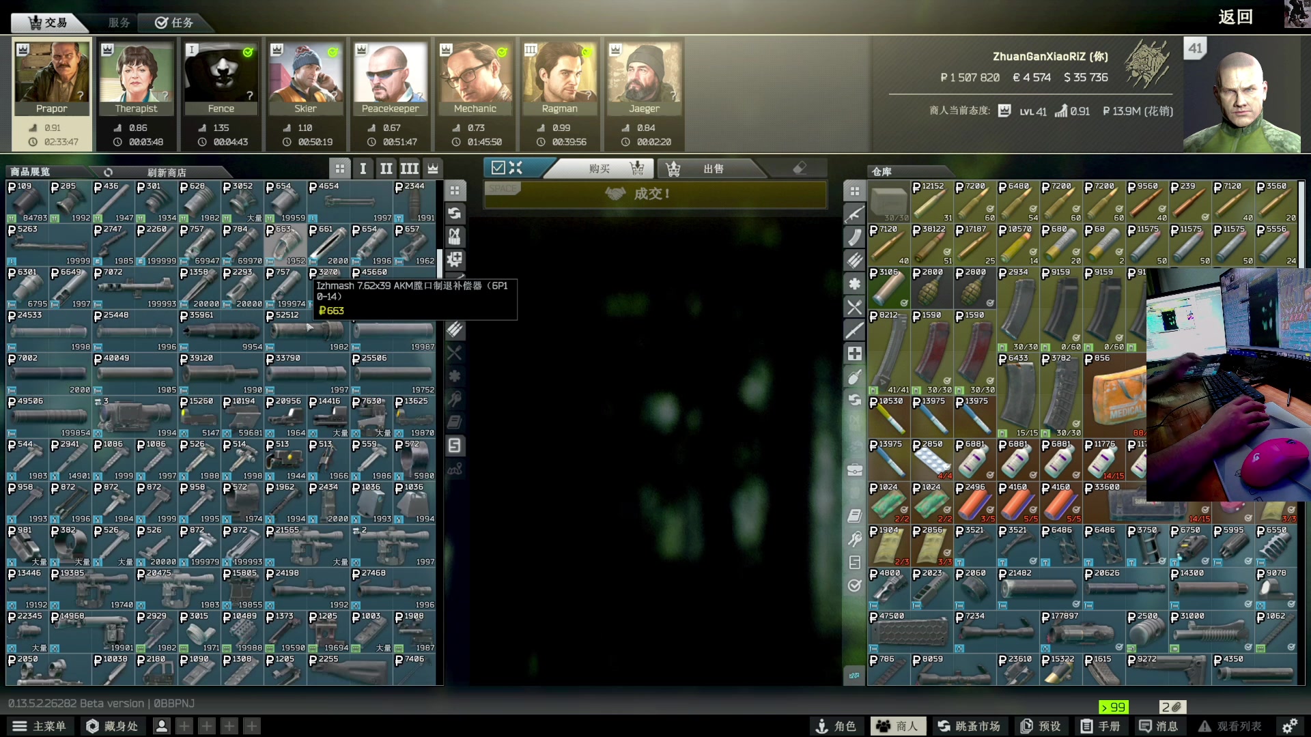Open the 任务 tasks tab
1311x737 pixels.
point(174,23)
